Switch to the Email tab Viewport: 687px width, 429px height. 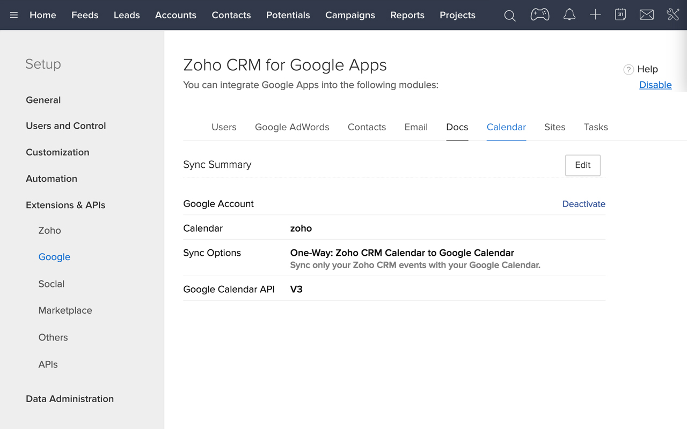coord(416,127)
